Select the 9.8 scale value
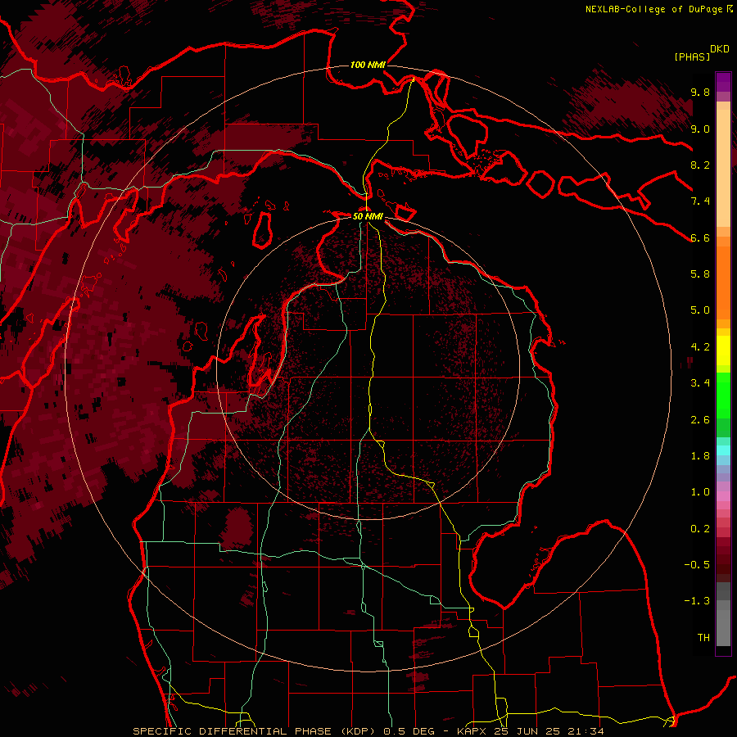 click(x=700, y=92)
